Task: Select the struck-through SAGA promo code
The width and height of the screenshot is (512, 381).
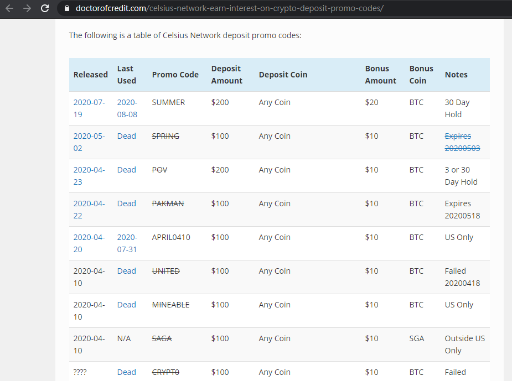Action: (x=162, y=338)
